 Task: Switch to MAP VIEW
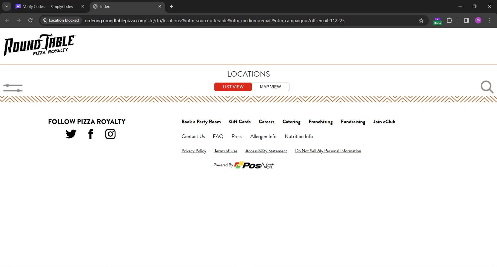click(270, 87)
